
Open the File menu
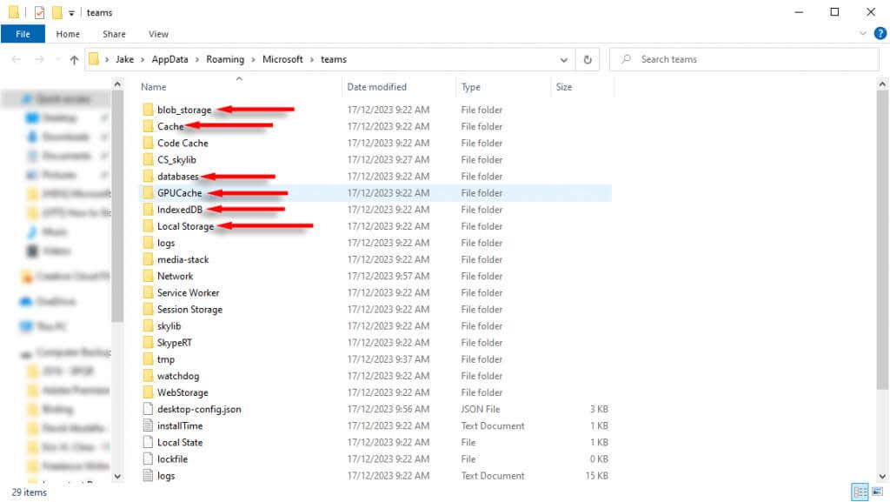pos(23,34)
